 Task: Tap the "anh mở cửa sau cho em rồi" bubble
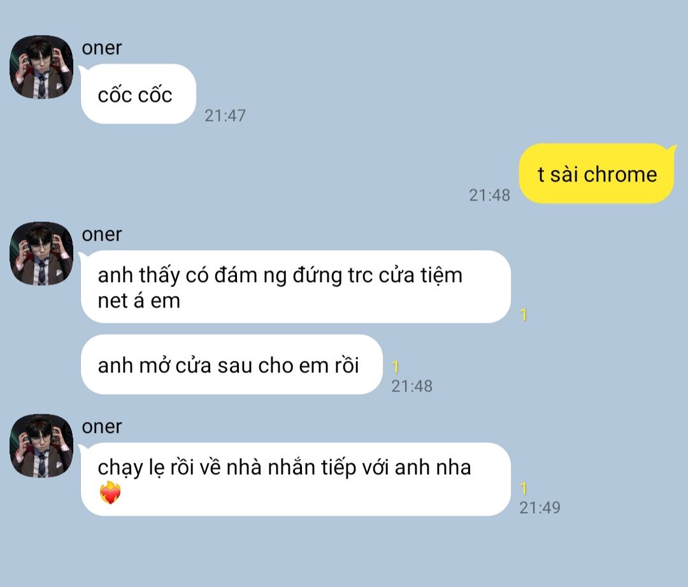click(232, 365)
